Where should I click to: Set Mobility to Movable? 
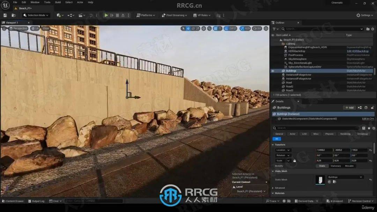[349, 166]
